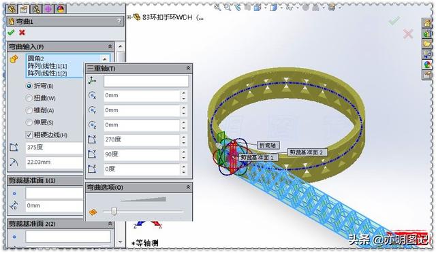This screenshot has height=253, width=436.
Task: Click the Zoom to Fit toolbar icon
Action: (217, 7)
